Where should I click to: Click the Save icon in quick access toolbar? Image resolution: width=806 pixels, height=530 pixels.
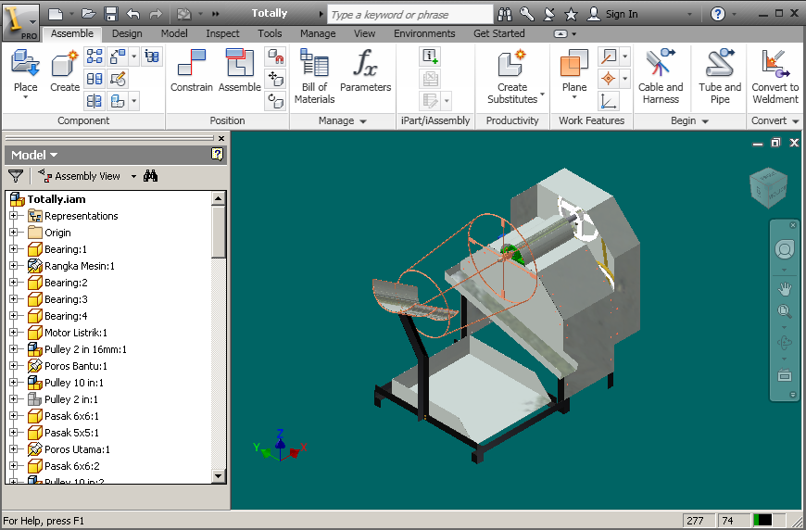(110, 14)
